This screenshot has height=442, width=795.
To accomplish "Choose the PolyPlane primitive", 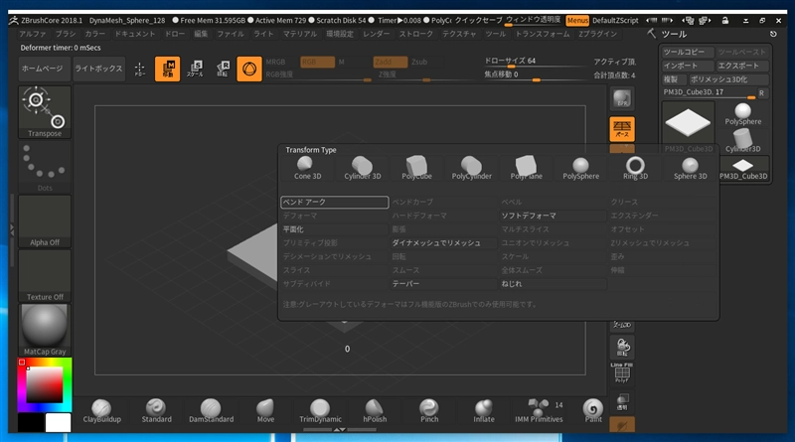I will pos(527,168).
